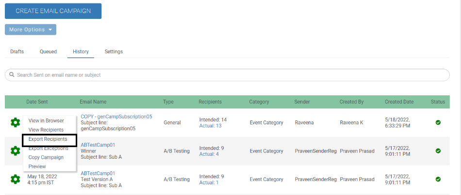Click green status checkmark for Test Version A
461x195 pixels.
point(438,179)
